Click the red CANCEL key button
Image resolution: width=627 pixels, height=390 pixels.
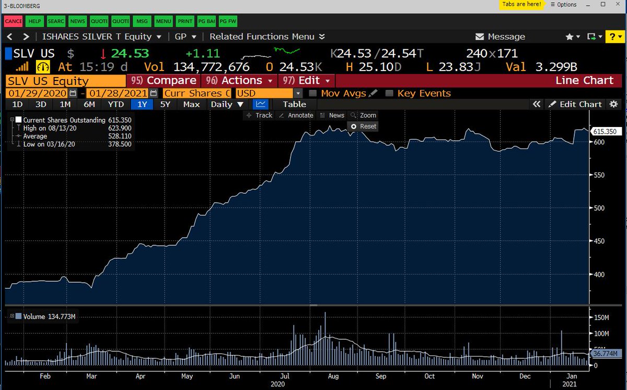(13, 21)
